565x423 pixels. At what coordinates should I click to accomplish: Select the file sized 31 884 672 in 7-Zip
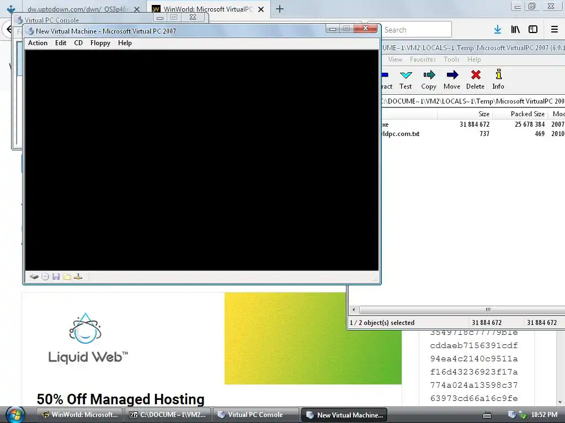click(x=473, y=124)
